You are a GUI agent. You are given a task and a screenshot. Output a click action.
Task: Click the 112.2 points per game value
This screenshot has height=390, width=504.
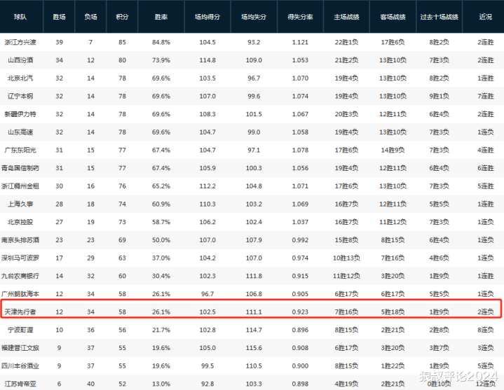click(207, 186)
